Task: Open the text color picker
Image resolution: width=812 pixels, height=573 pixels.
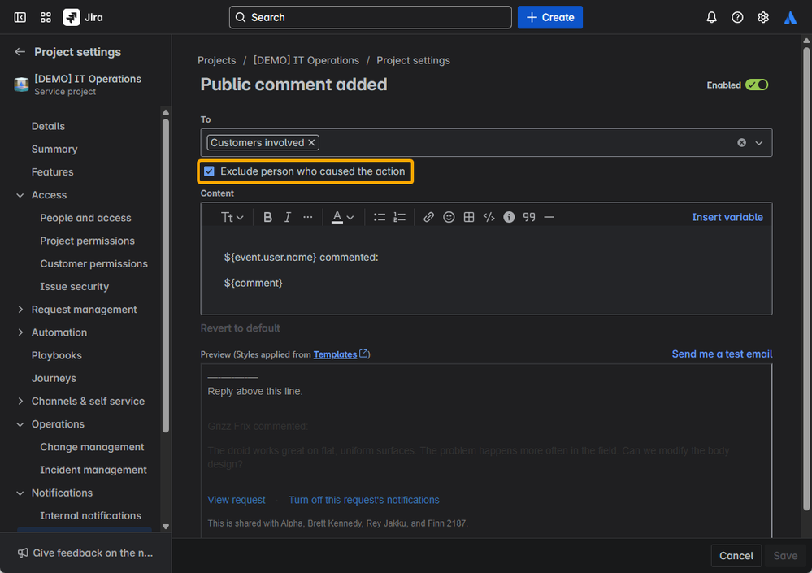Action: [x=342, y=217]
